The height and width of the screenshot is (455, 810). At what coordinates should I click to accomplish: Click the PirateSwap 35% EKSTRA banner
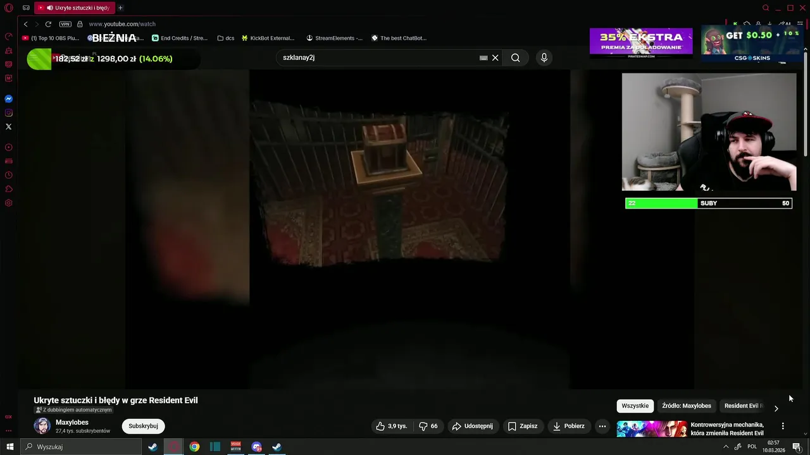tap(641, 43)
